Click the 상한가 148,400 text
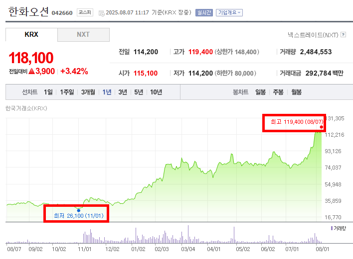The image size is (353, 259). coord(237,52)
